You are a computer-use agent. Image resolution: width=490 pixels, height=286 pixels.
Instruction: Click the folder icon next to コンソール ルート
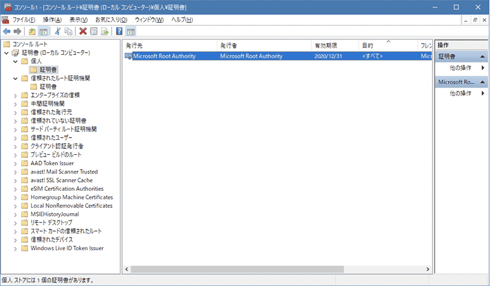pos(7,44)
